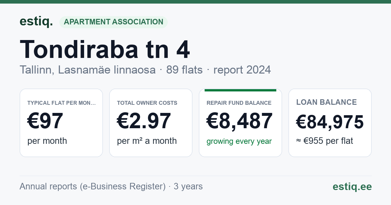
Task: Click the TYPICAL FLAT PER MON… label
Action: pyautogui.click(x=62, y=103)
